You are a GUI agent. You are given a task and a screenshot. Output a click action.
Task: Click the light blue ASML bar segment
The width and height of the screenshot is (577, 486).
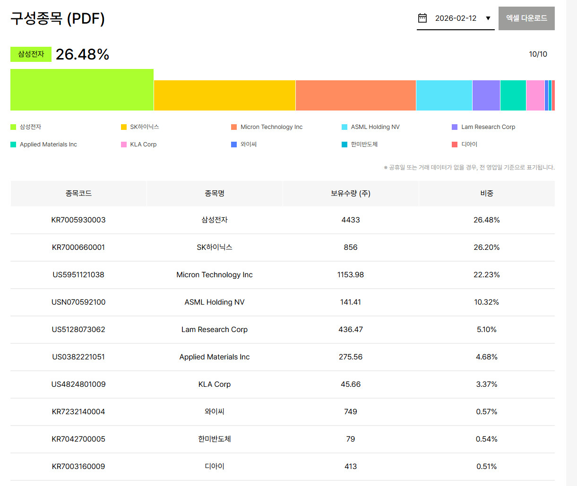tap(444, 95)
